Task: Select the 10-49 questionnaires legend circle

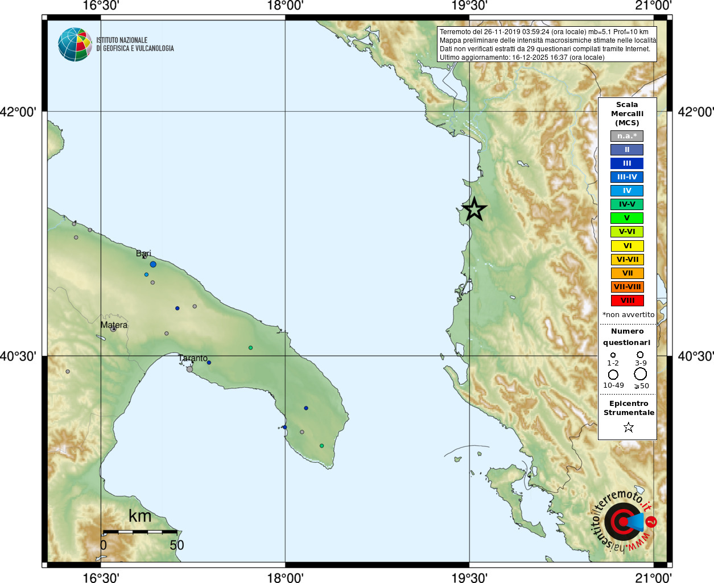Action: click(x=613, y=375)
